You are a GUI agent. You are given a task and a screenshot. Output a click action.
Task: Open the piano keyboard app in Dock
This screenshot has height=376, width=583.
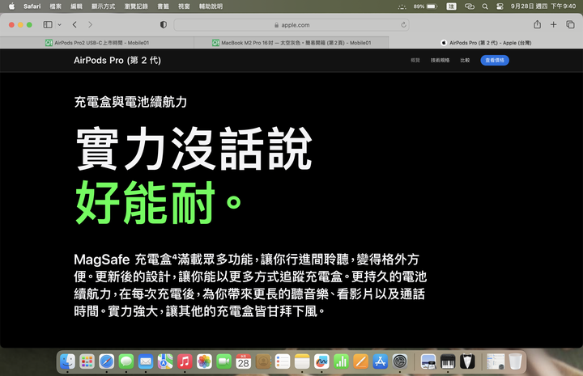[448, 361]
